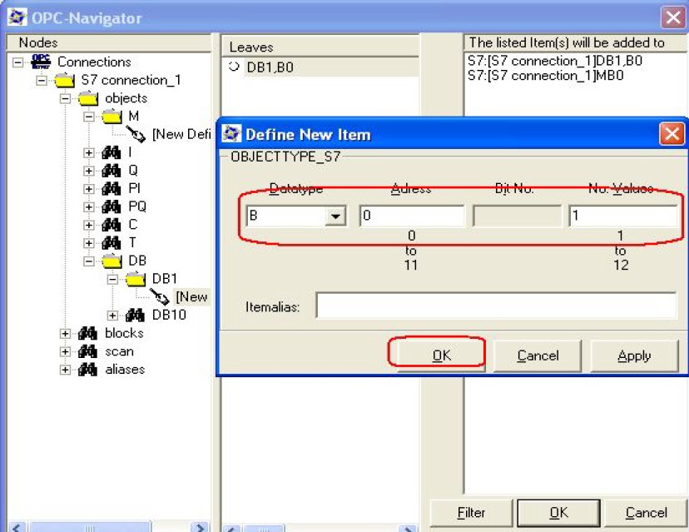Click the M folder icon
This screenshot has width=689, height=532.
pyautogui.click(x=112, y=116)
